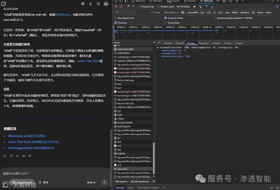Image resolution: width=280 pixels, height=190 pixels.
Task: Uncheck the Overview option
Action: pos(116,23)
